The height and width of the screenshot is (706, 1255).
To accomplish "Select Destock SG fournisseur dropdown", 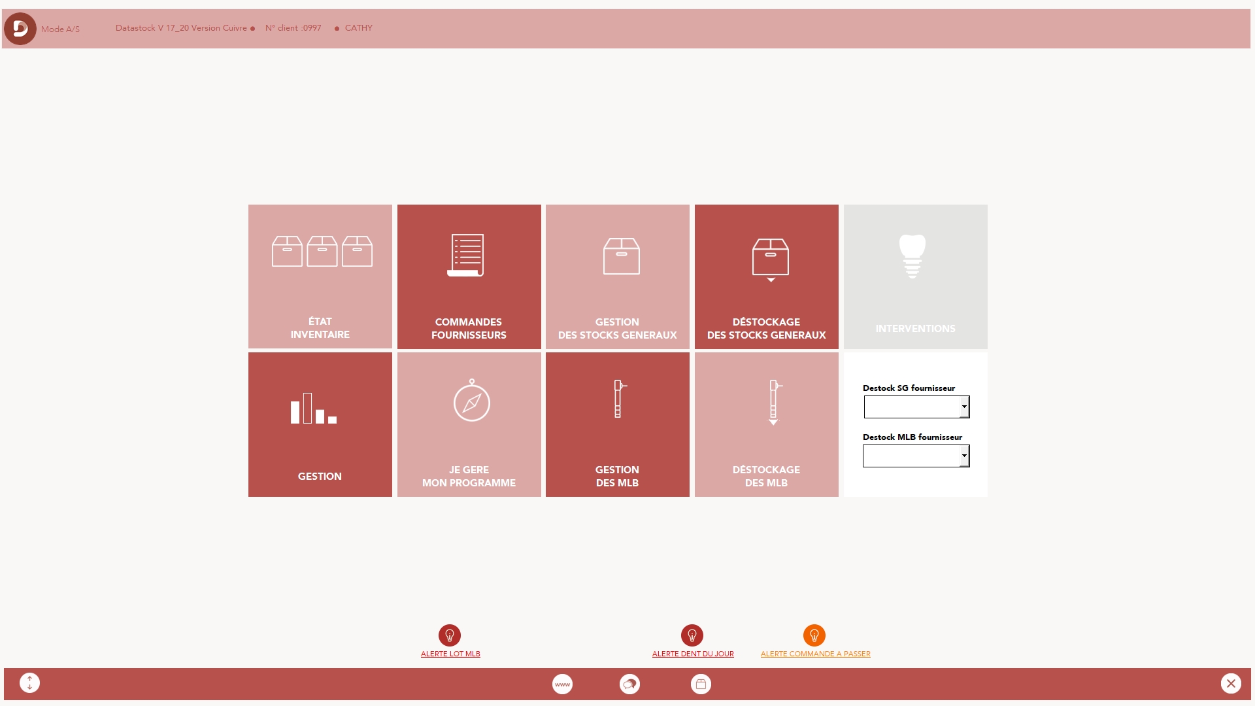I will click(x=915, y=407).
